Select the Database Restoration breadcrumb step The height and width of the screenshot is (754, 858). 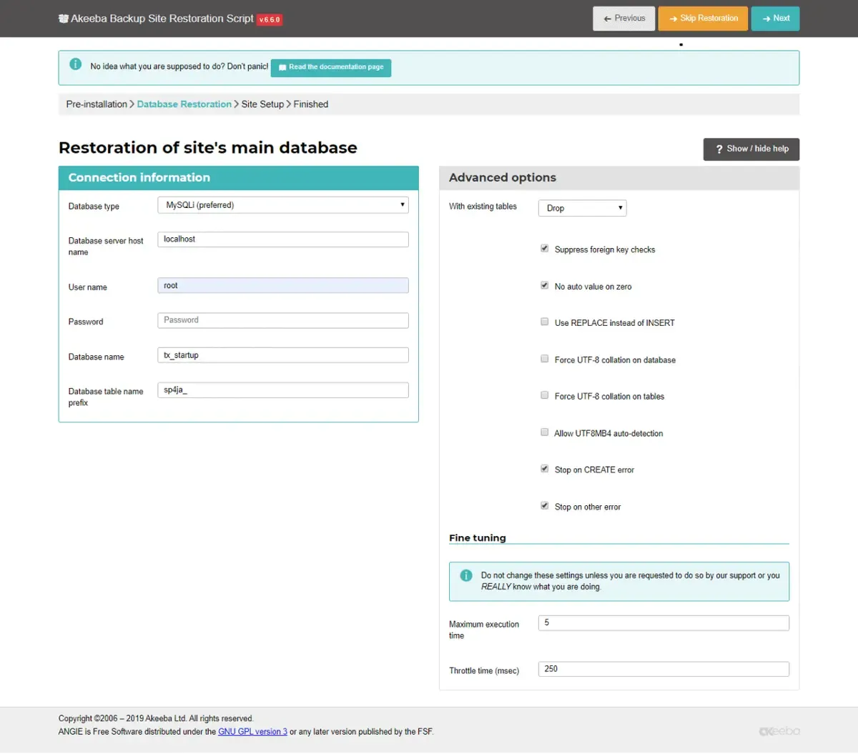184,104
